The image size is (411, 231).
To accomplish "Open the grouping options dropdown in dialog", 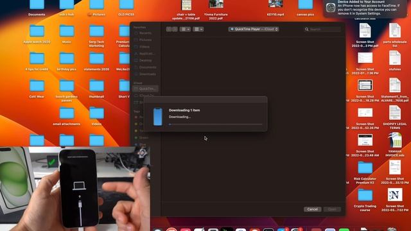I will click(x=198, y=29).
